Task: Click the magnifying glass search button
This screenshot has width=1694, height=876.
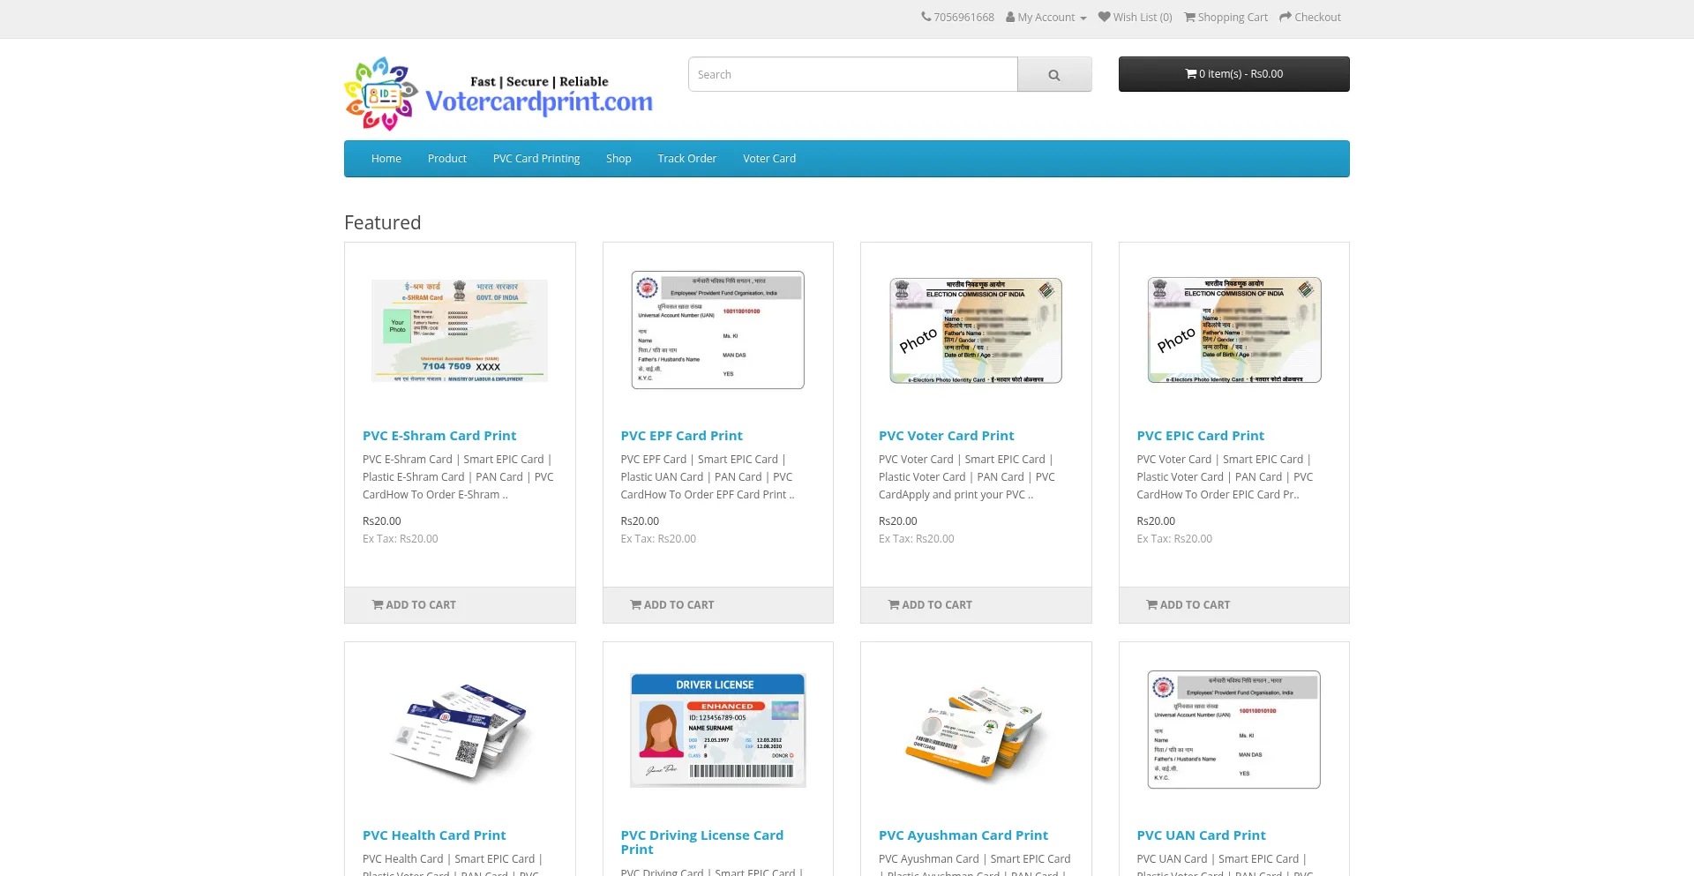Action: [x=1053, y=75]
